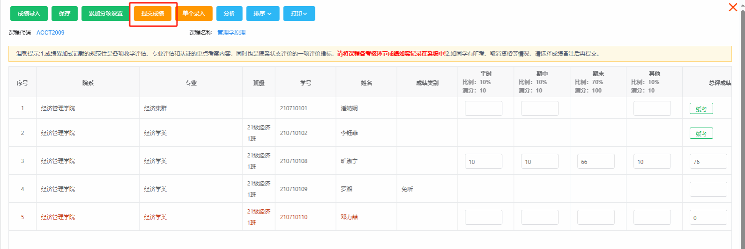The height and width of the screenshot is (249, 745).
Task: Focus 期中 score field for 邓力喆
Action: [540, 217]
